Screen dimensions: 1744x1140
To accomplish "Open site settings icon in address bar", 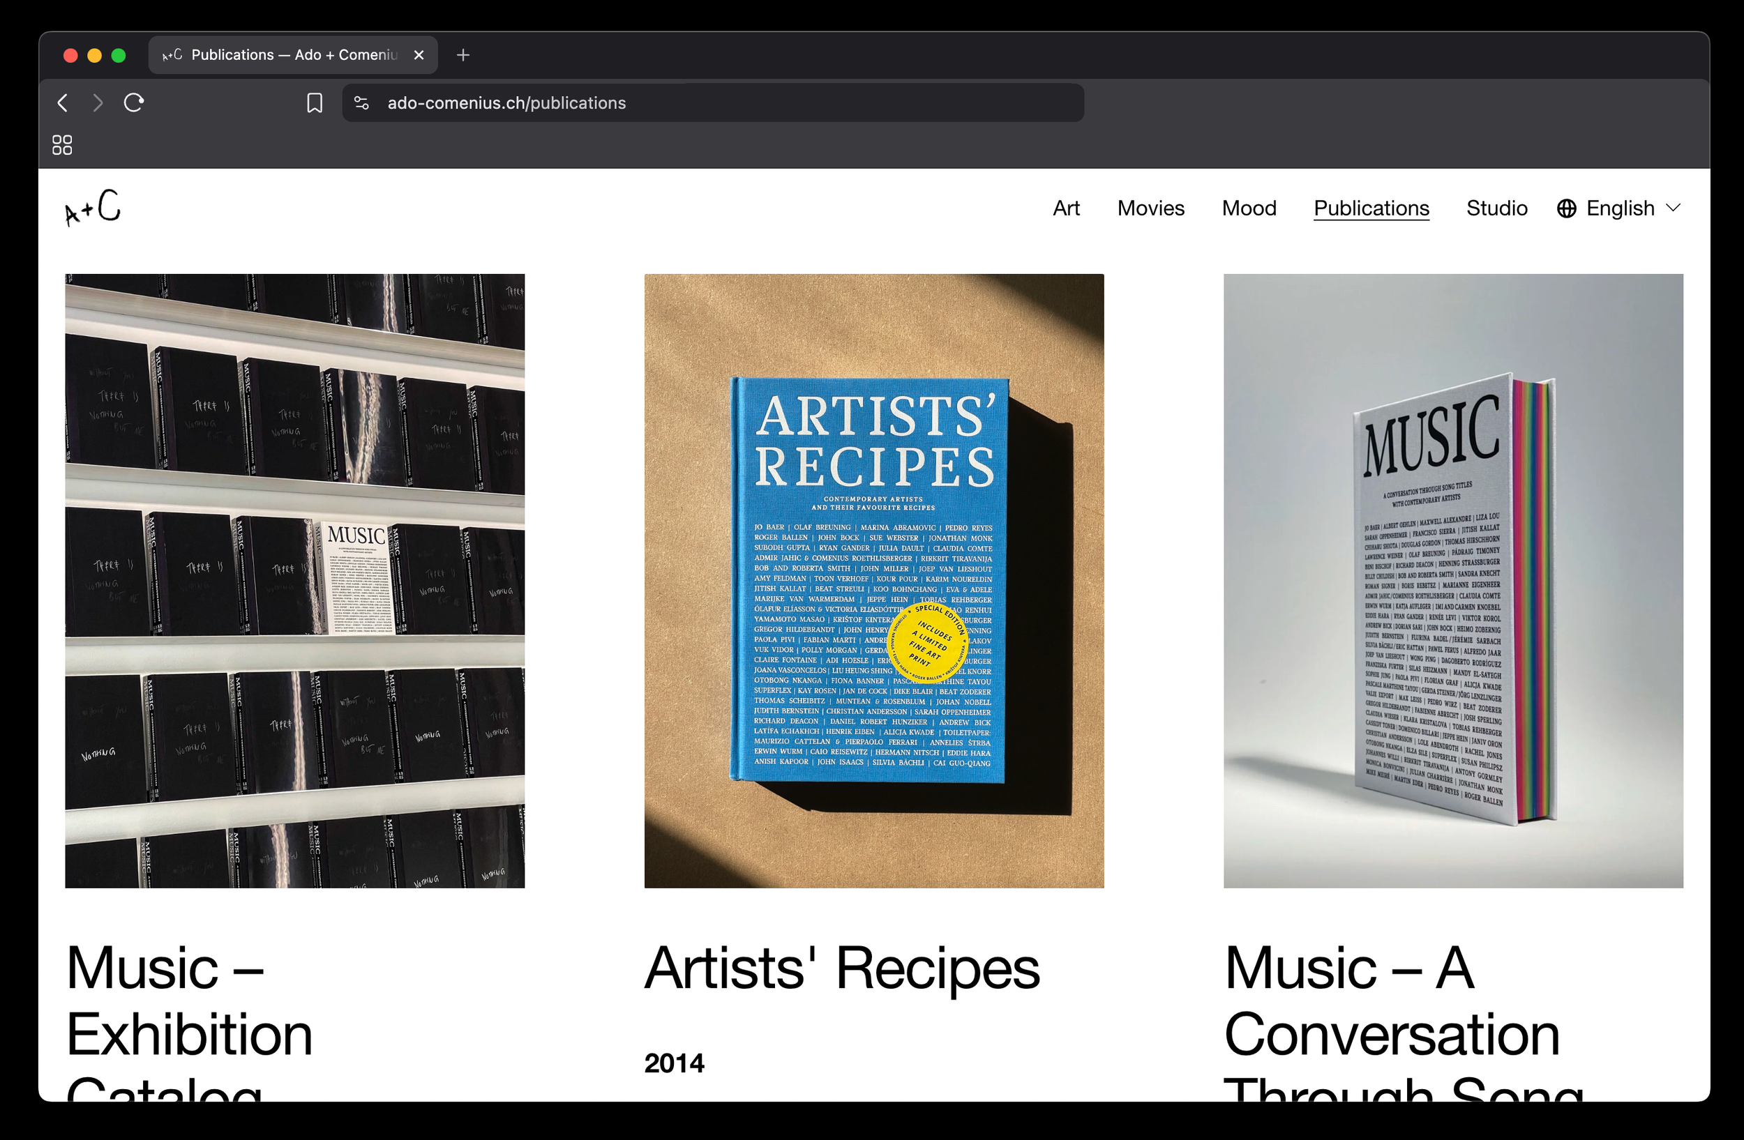I will pyautogui.click(x=361, y=103).
